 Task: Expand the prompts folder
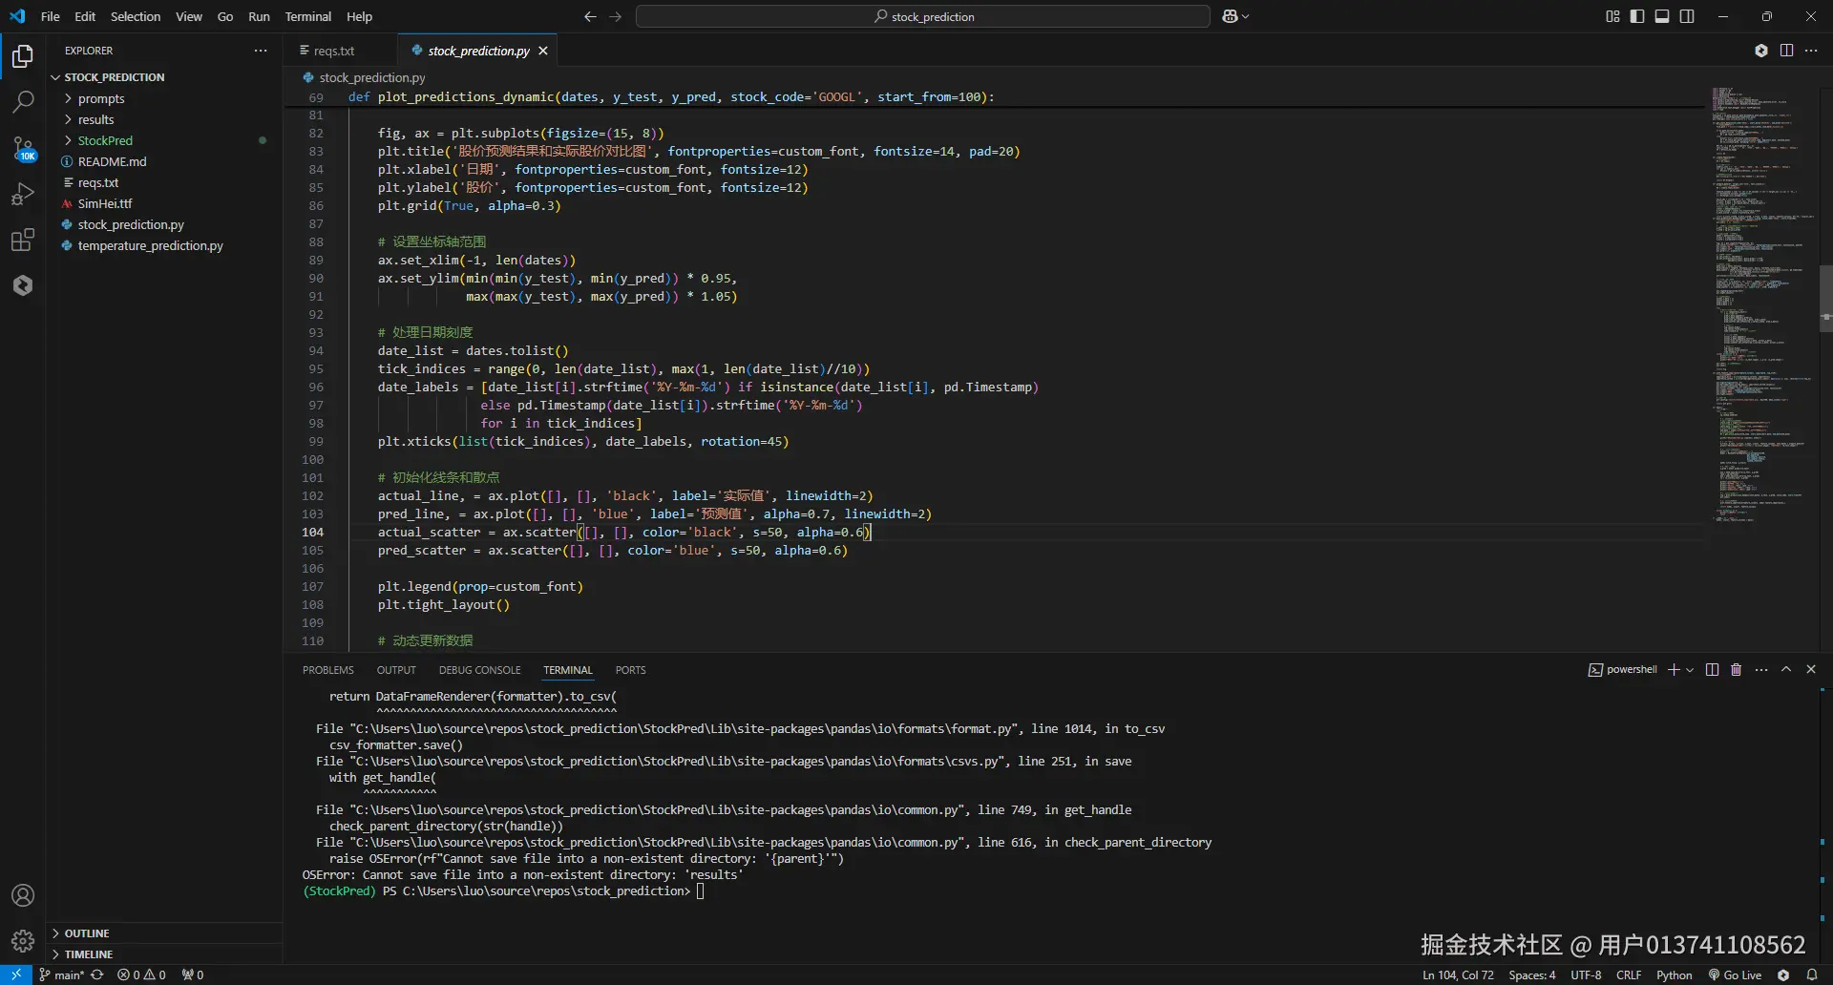pos(101,98)
